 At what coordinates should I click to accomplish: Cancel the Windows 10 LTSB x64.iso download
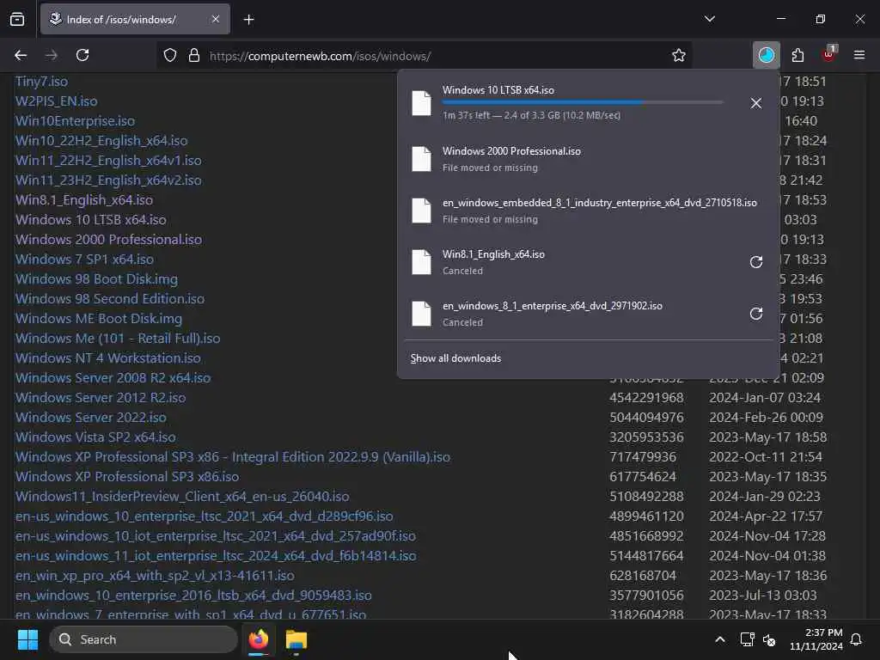(x=756, y=103)
